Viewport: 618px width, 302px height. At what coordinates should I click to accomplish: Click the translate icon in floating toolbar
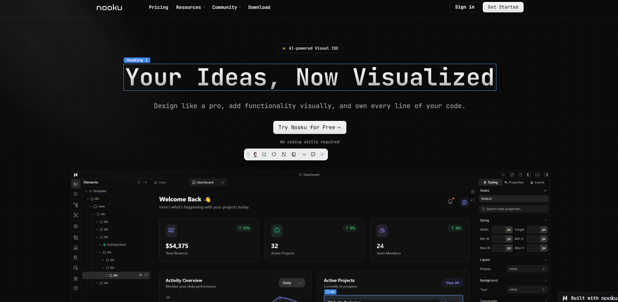284,154
